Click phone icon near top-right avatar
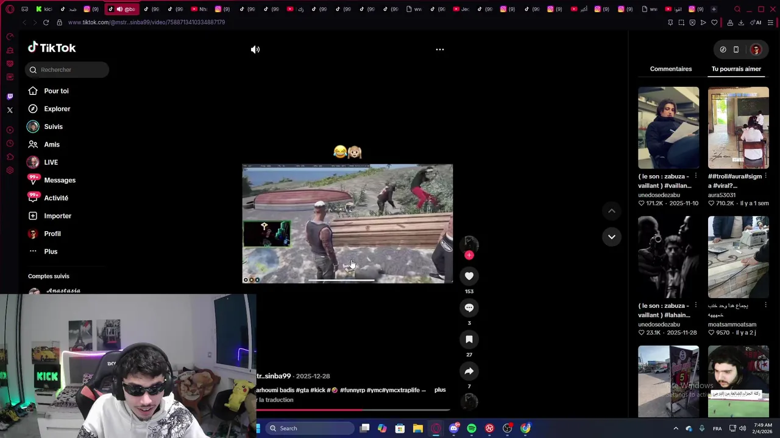The height and width of the screenshot is (438, 780). [736, 49]
